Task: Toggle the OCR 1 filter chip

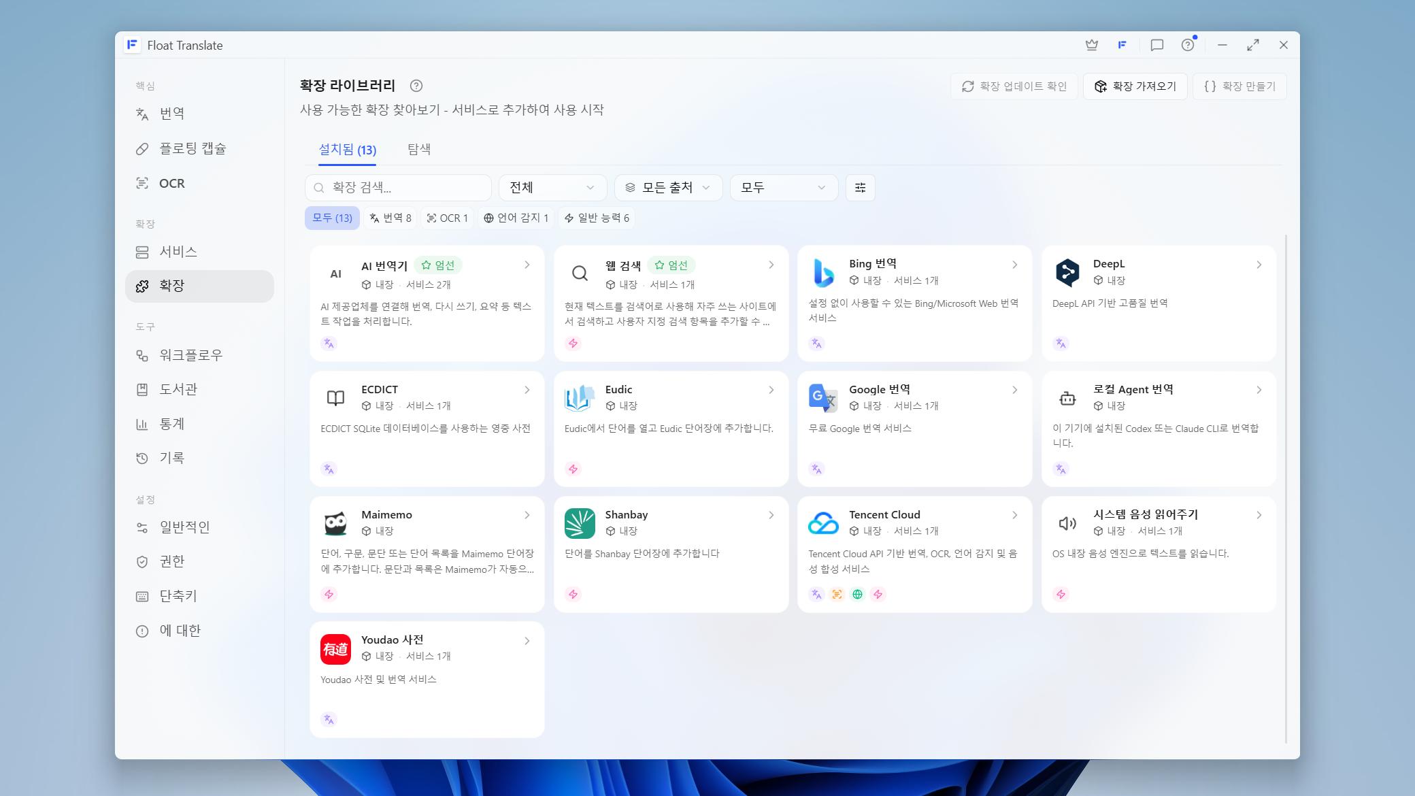Action: (x=447, y=218)
